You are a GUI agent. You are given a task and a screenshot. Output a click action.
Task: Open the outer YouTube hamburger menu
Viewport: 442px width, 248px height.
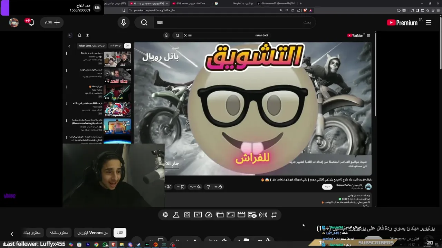(x=429, y=23)
